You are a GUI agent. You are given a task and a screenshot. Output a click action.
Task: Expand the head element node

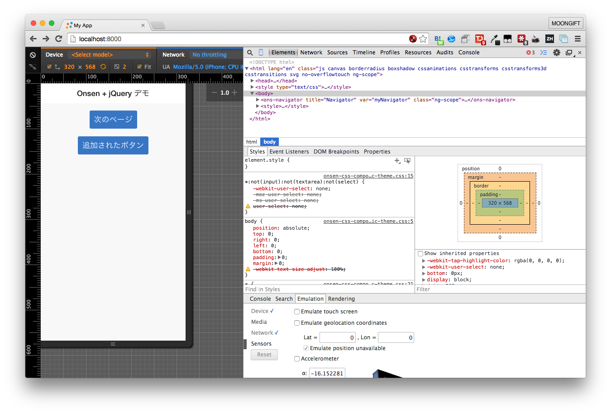tap(253, 81)
